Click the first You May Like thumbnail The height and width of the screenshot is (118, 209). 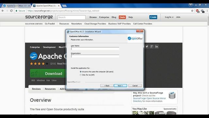tap(143, 113)
